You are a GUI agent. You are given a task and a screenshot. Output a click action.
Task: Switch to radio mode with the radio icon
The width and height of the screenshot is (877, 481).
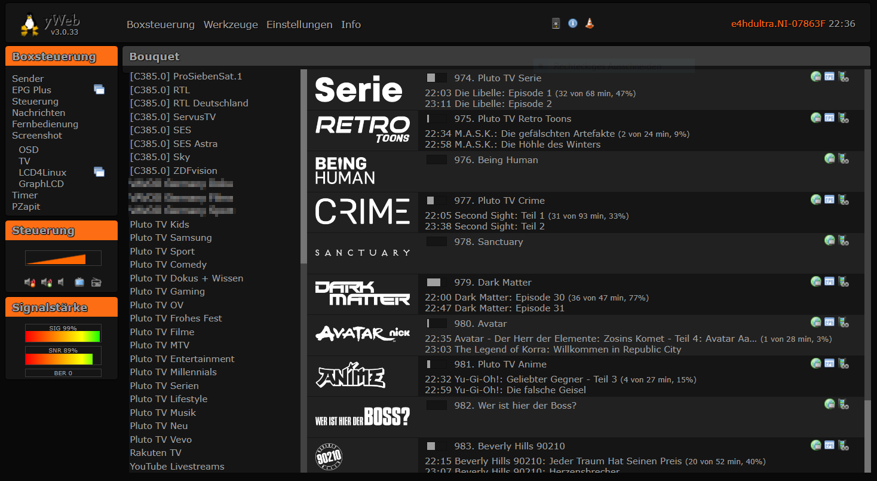coord(96,282)
